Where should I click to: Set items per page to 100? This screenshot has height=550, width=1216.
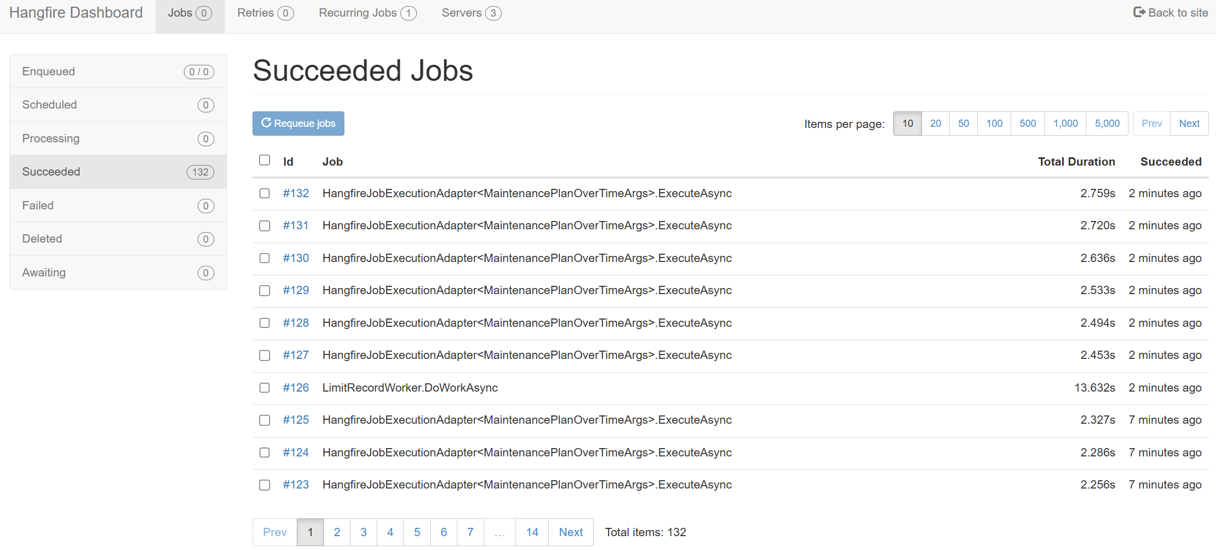coord(995,124)
